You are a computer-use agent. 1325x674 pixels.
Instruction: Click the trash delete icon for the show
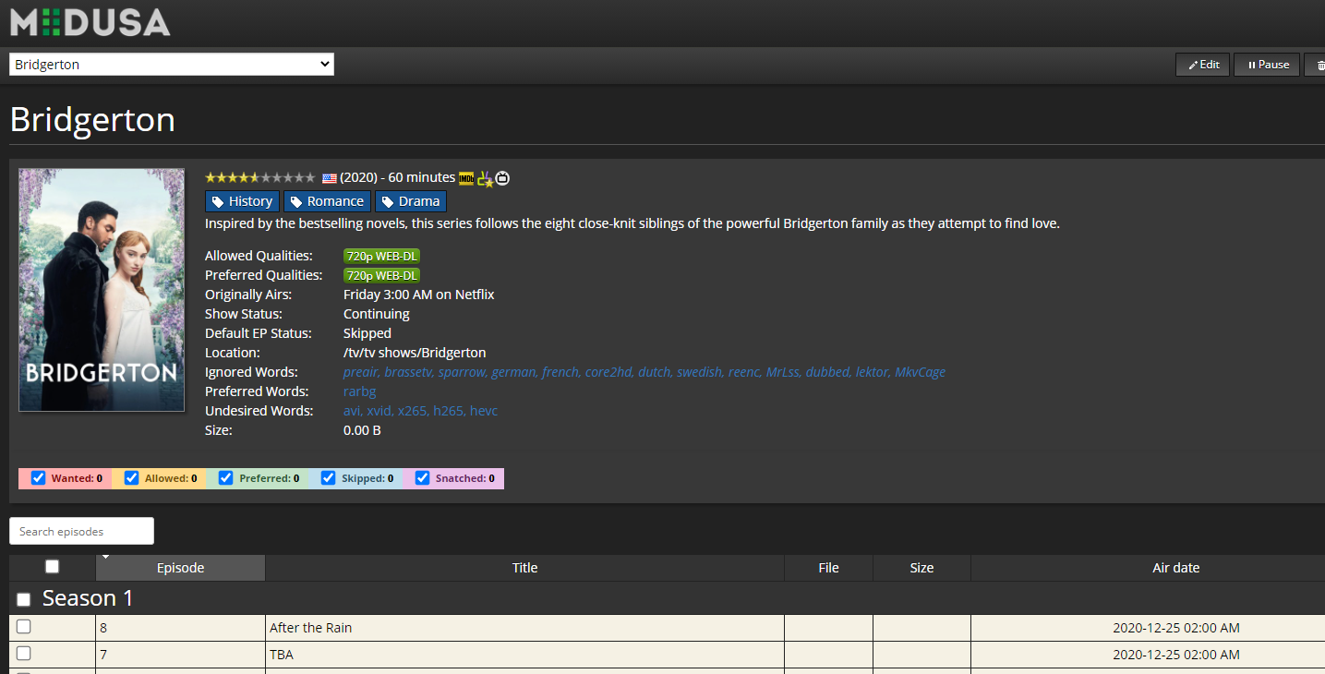(1319, 64)
